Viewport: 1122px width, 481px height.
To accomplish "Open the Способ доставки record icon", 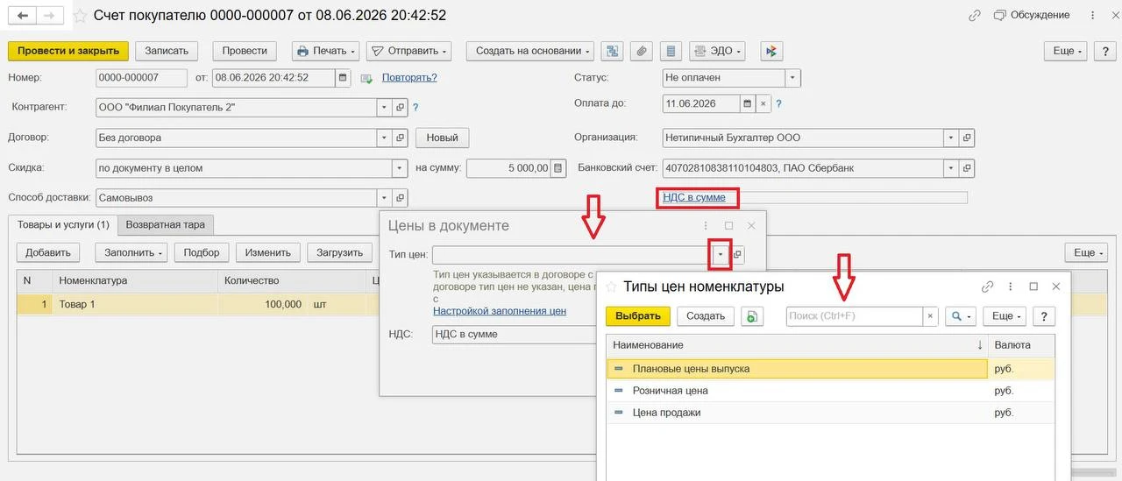I will pyautogui.click(x=400, y=198).
